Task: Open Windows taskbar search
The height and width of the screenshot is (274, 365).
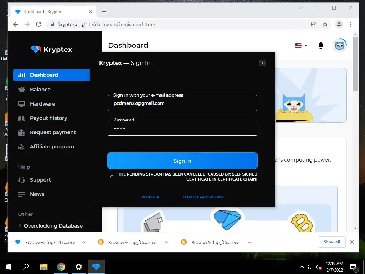Action: point(26,267)
